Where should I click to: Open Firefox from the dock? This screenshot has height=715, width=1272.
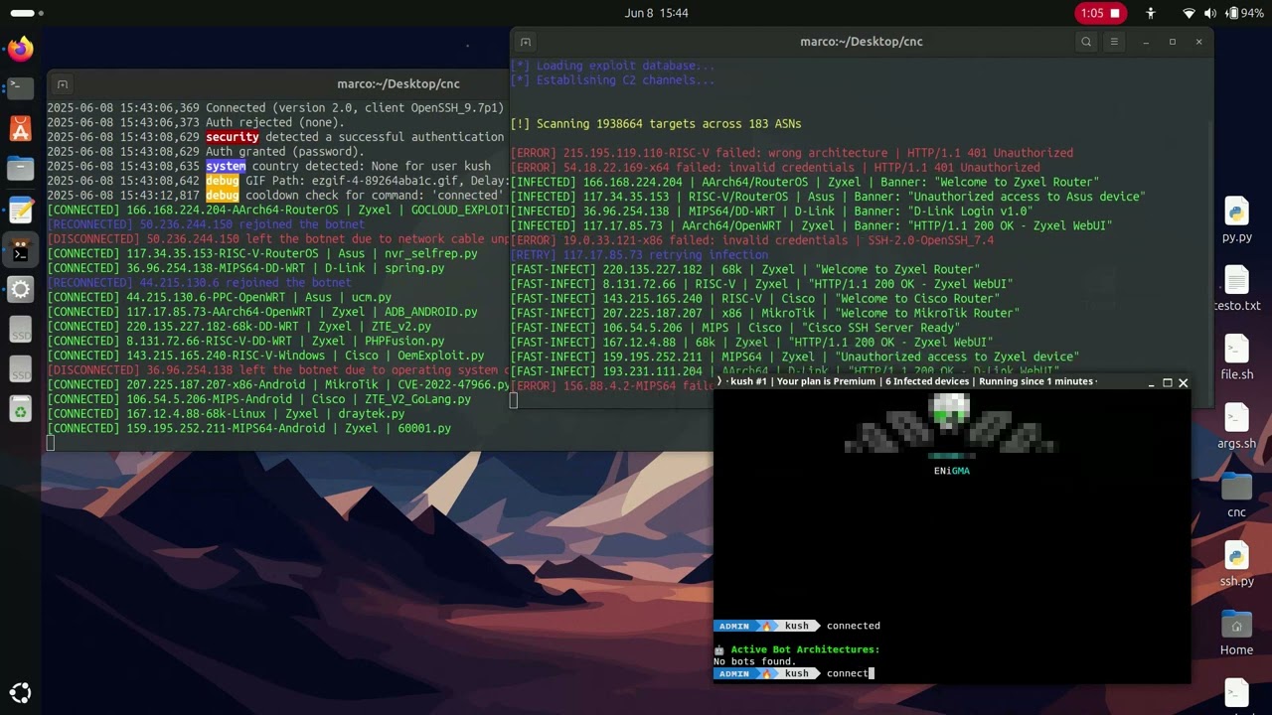coord(20,49)
